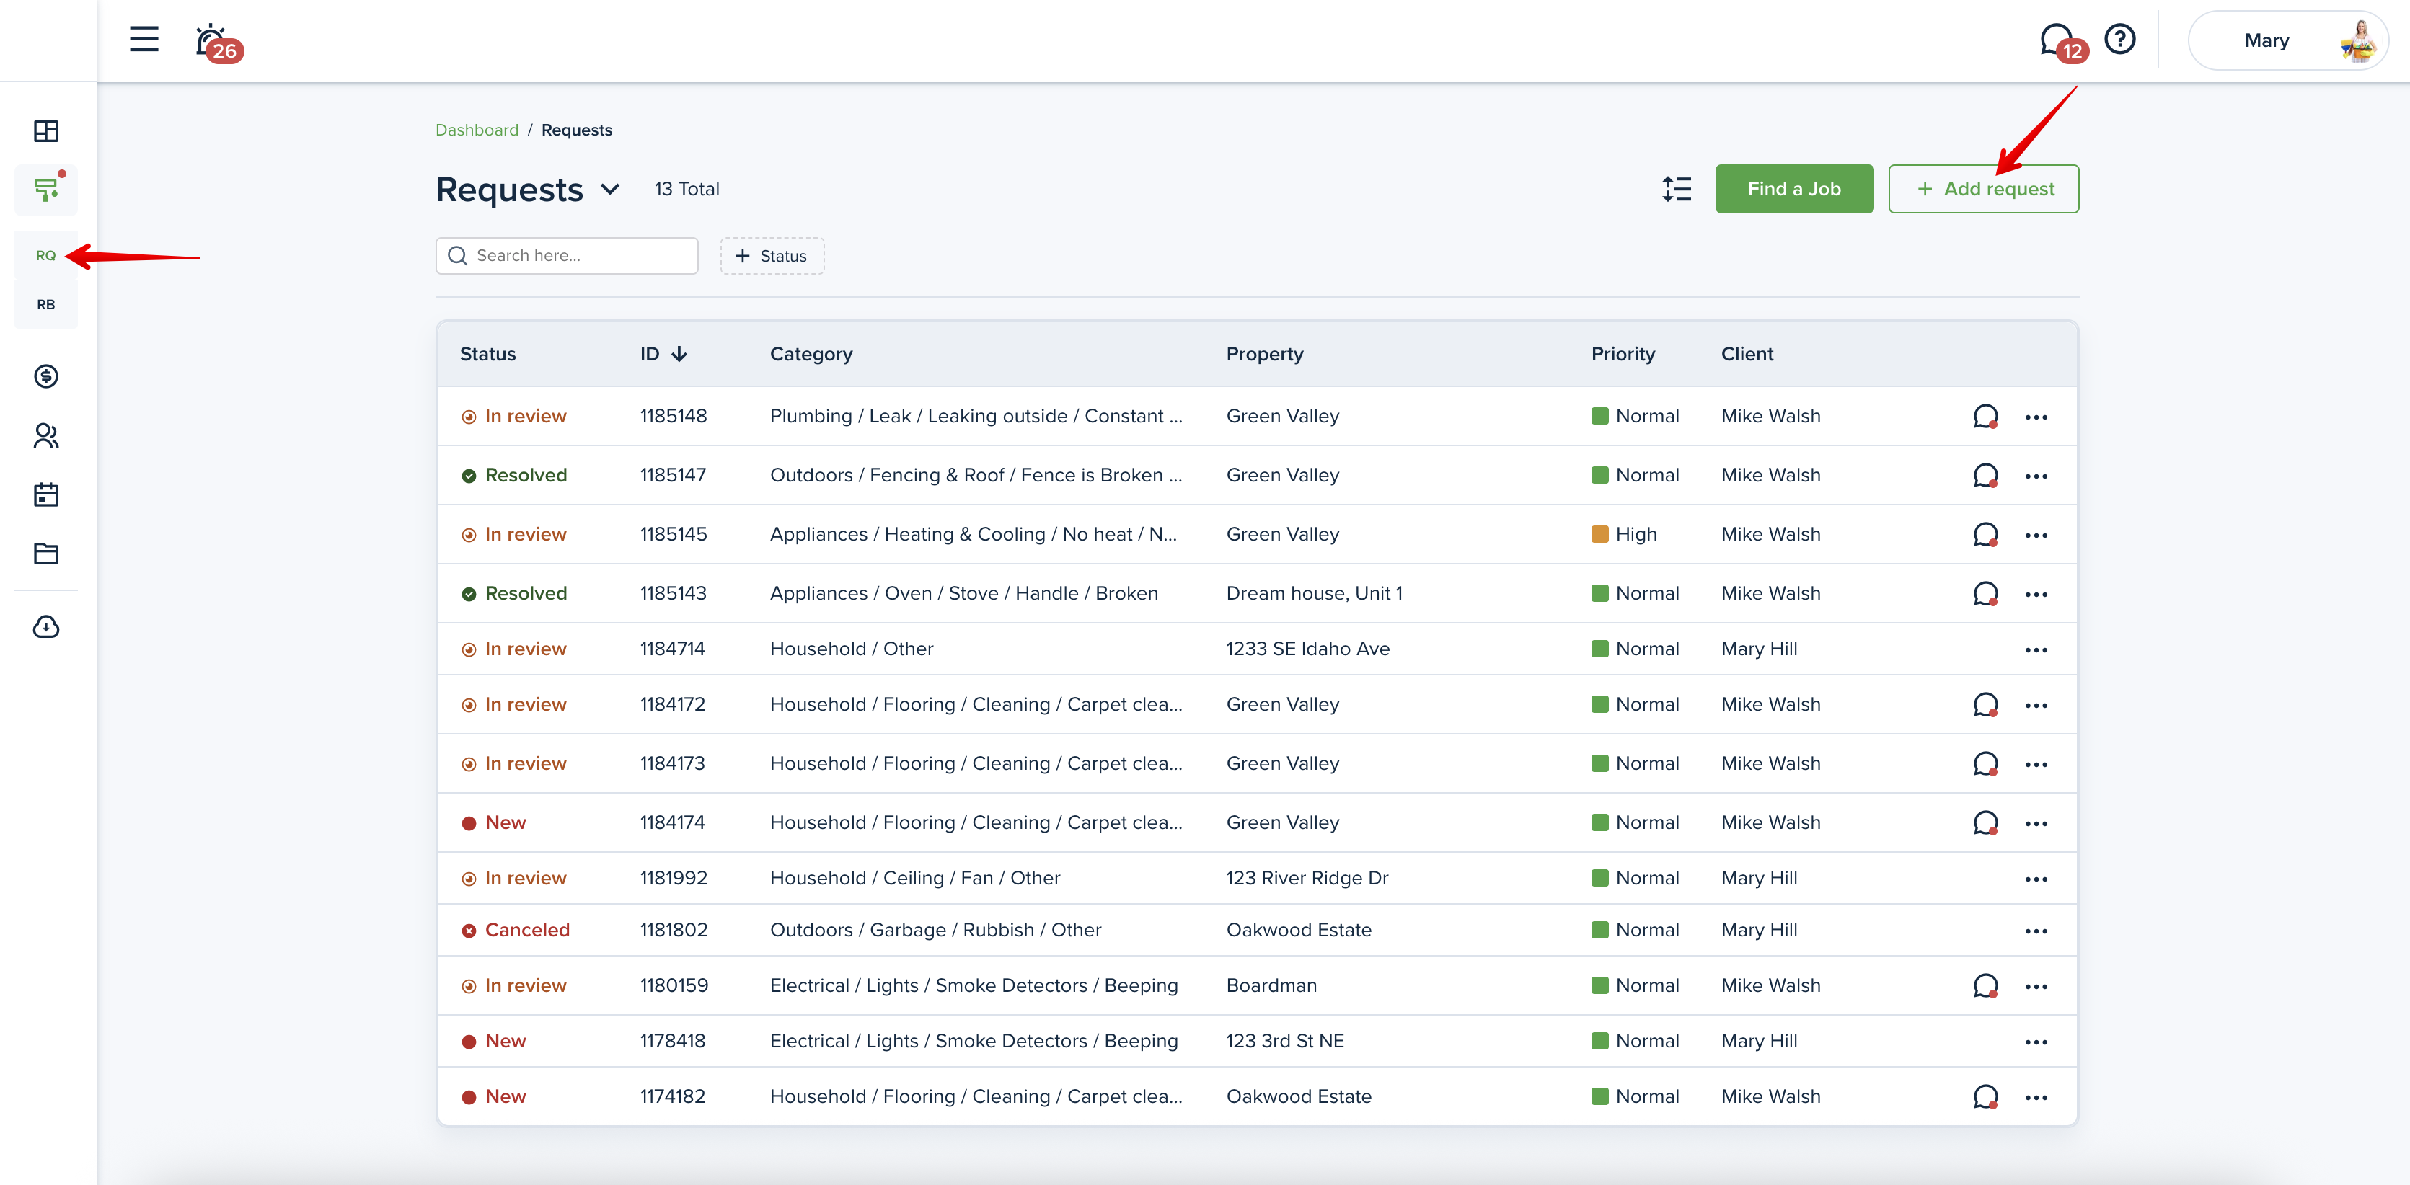Open the dashboard grid icon in sidebar
This screenshot has width=2410, height=1185.
coord(46,131)
